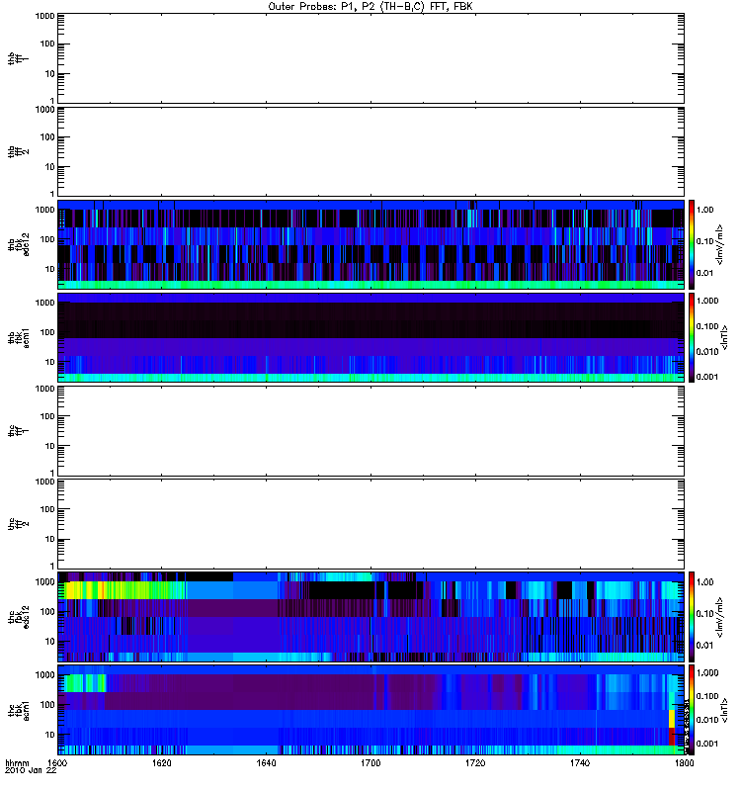
Task: Click the 'thb fbk scm1' y-axis label
Action: (19, 337)
